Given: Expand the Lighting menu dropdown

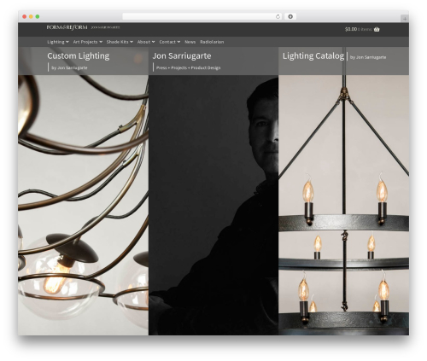Looking at the screenshot, I should (58, 42).
